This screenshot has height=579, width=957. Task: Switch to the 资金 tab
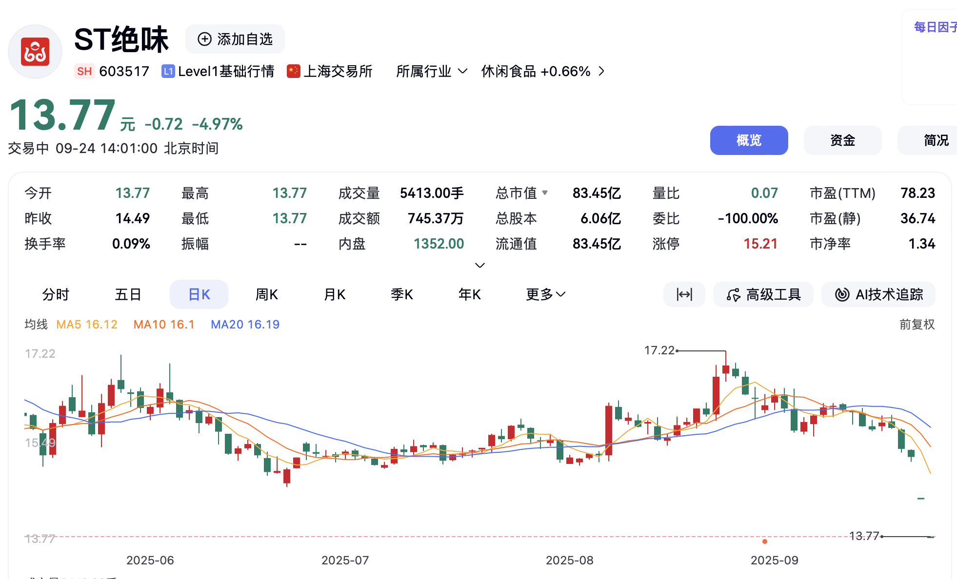click(842, 140)
